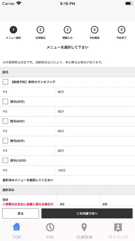Tap the Wi-Fi status icon
135x241 pixels.
19,3
